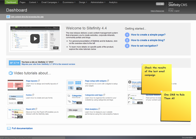Click the Full documentation book icon
196x139 pixels.
[9, 128]
